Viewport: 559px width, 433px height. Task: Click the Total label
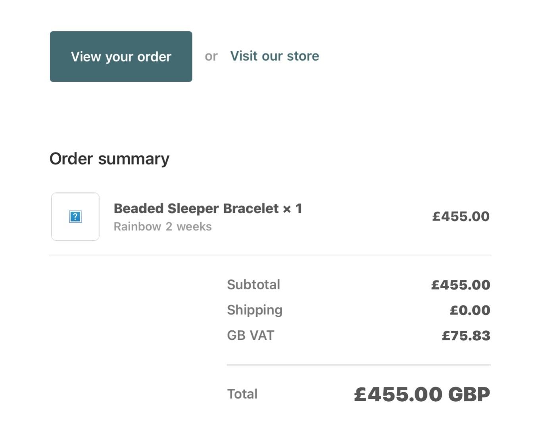point(242,394)
